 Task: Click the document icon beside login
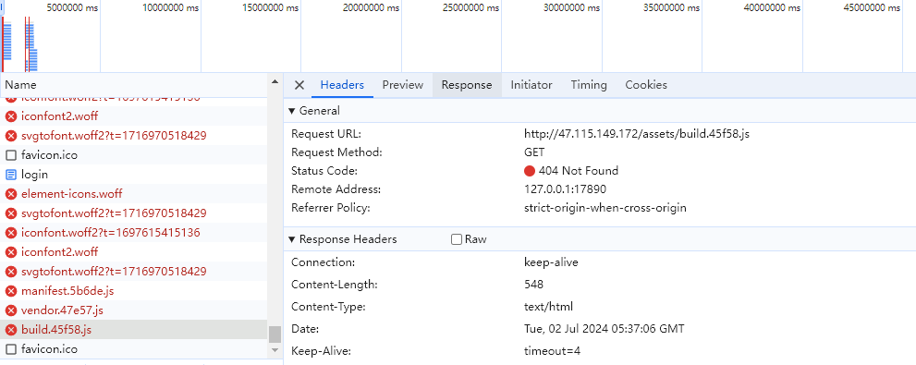click(10, 175)
